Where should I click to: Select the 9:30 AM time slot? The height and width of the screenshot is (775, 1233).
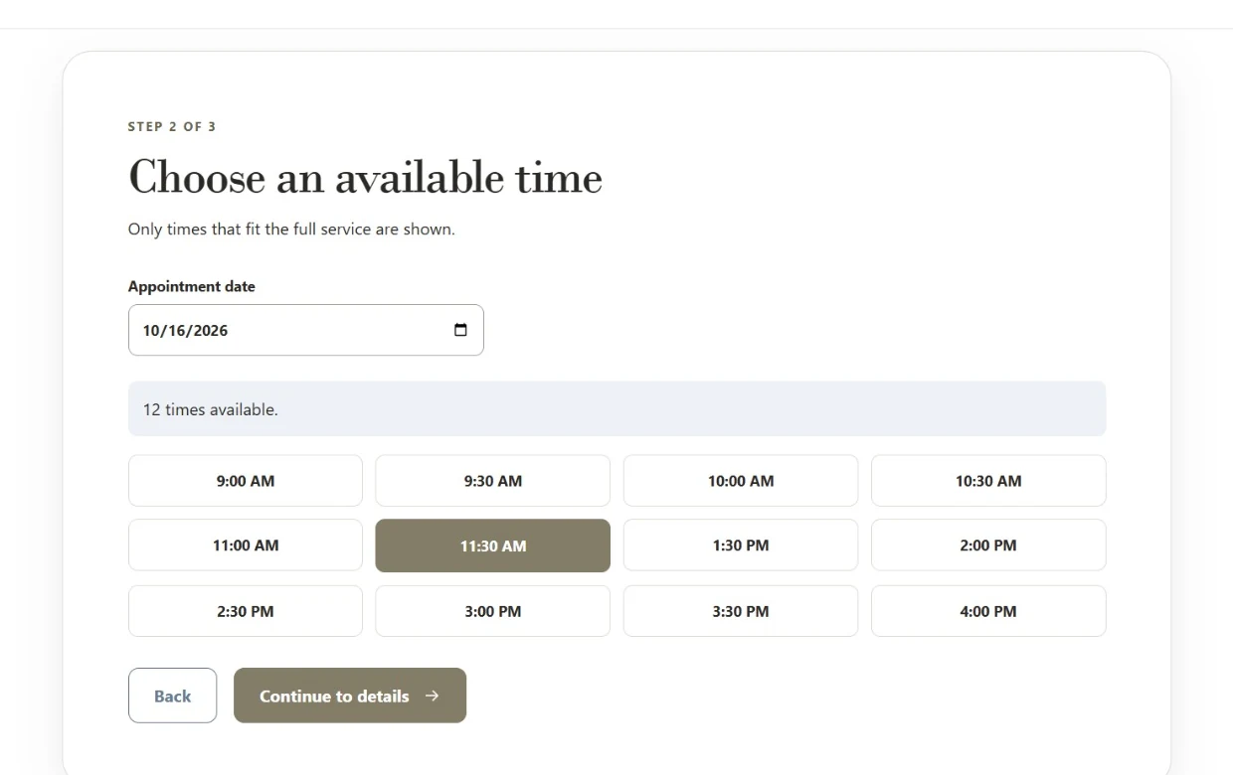(493, 481)
